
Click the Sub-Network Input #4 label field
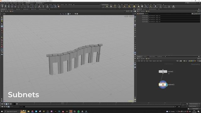[174, 22]
